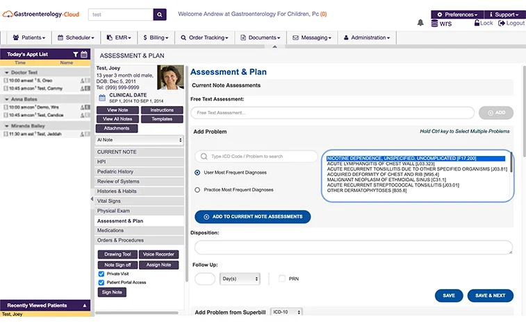Click the View Note button
Viewport: 526px width, 323px height.
117,110
